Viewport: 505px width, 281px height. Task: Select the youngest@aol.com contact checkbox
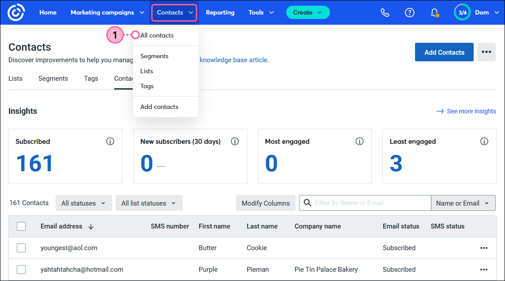21,248
